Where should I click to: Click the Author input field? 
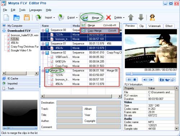[x=69, y=121]
